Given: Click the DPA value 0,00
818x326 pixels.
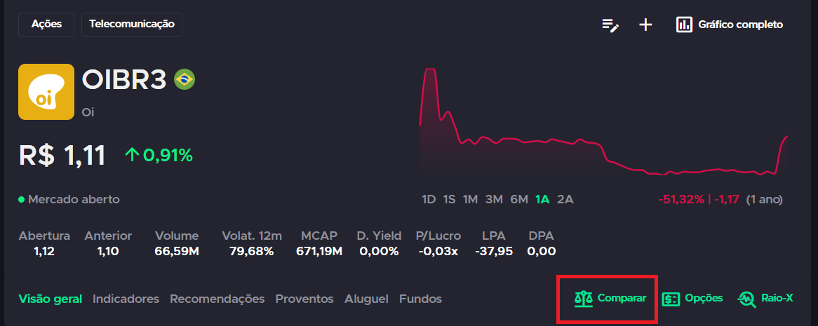Looking at the screenshot, I should point(542,252).
